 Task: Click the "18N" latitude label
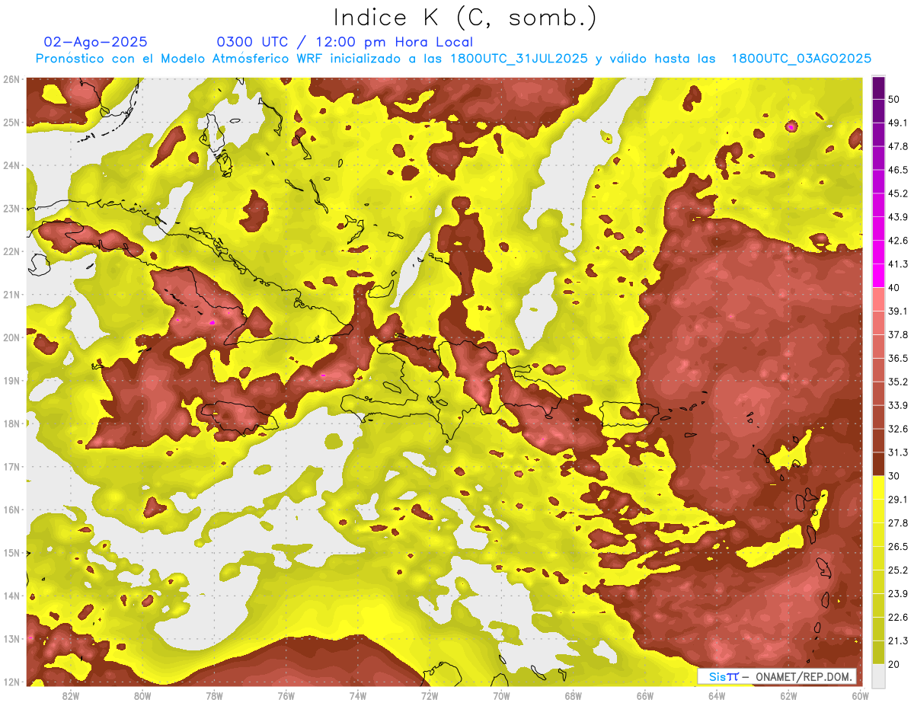[11, 423]
